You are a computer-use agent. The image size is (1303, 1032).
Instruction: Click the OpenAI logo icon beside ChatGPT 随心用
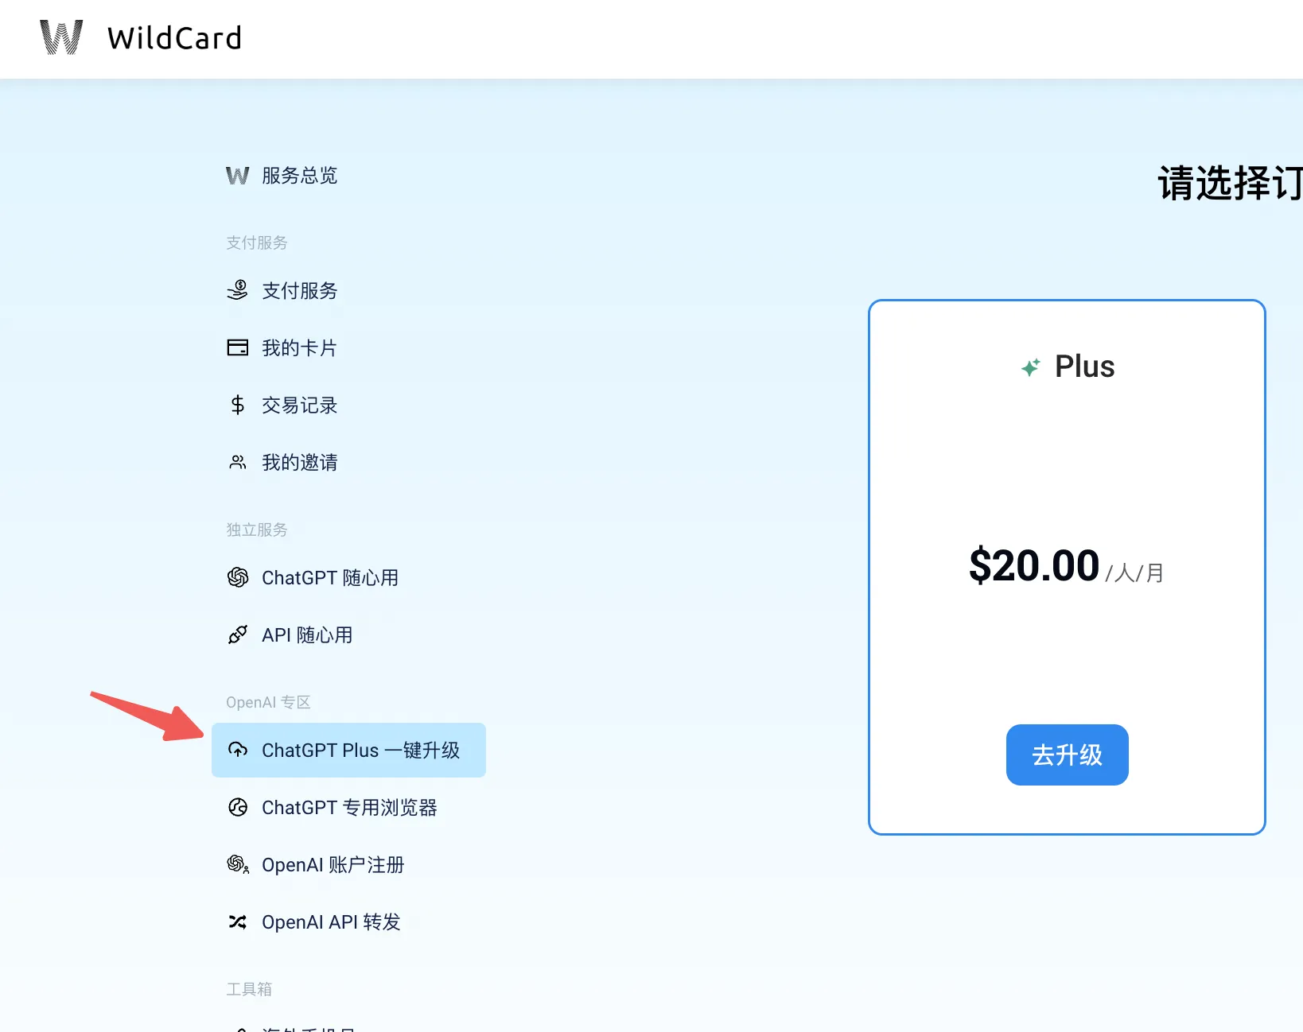(x=237, y=577)
